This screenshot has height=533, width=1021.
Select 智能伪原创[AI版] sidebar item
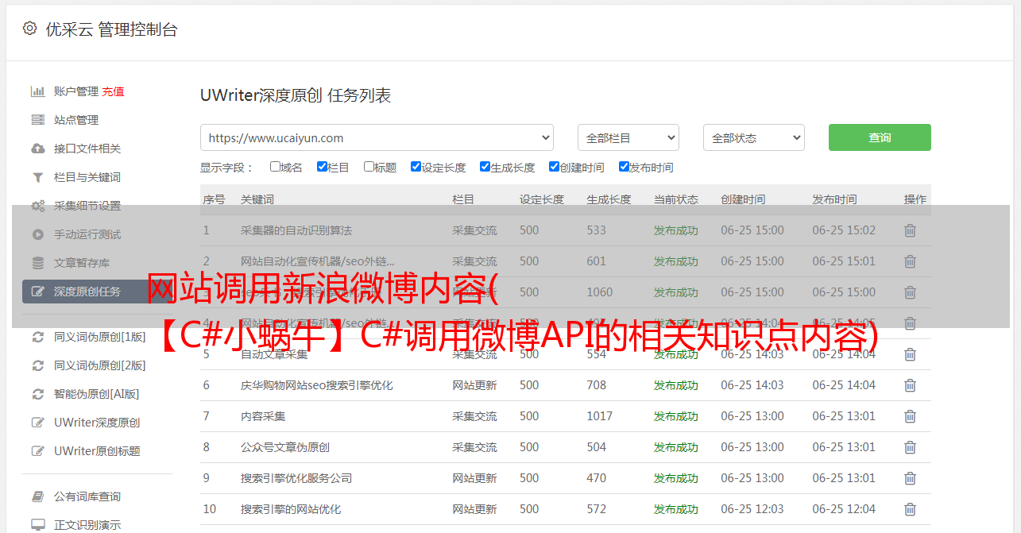[x=96, y=394]
